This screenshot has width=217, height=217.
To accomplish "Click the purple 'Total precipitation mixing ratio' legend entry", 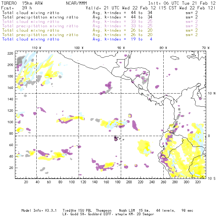I will [x=40, y=26].
